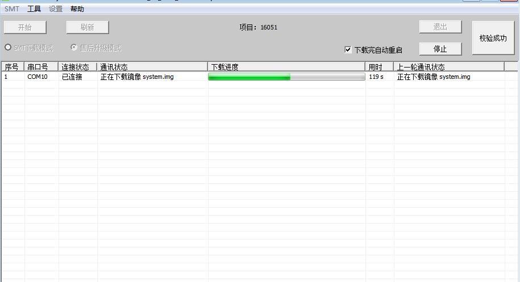Click the 连接状态 column header
The image size is (520, 282).
(77, 67)
